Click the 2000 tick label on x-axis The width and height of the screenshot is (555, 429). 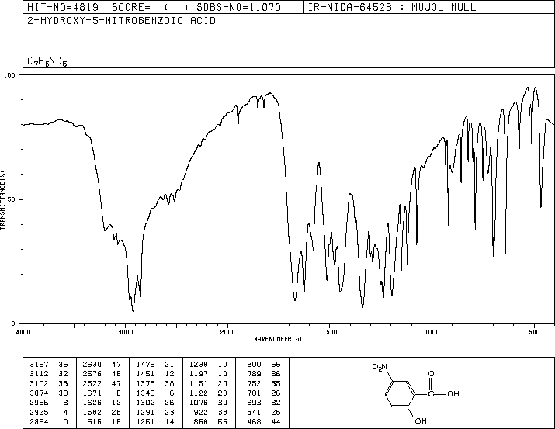point(227,332)
